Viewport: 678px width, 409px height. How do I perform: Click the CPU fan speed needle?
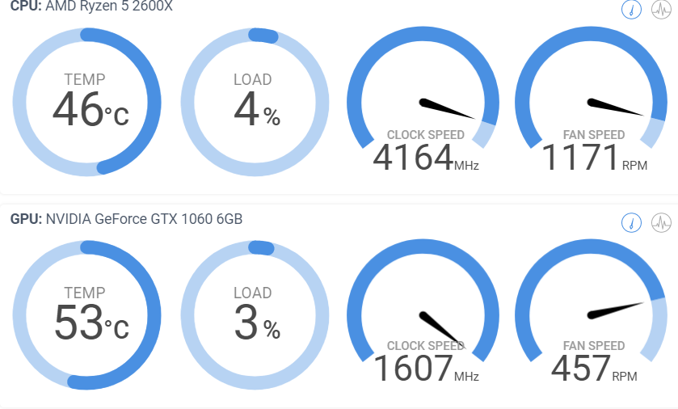[x=615, y=108]
